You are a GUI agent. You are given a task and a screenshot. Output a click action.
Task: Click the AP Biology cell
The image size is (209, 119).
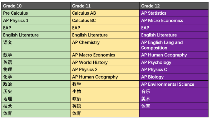click(x=174, y=77)
